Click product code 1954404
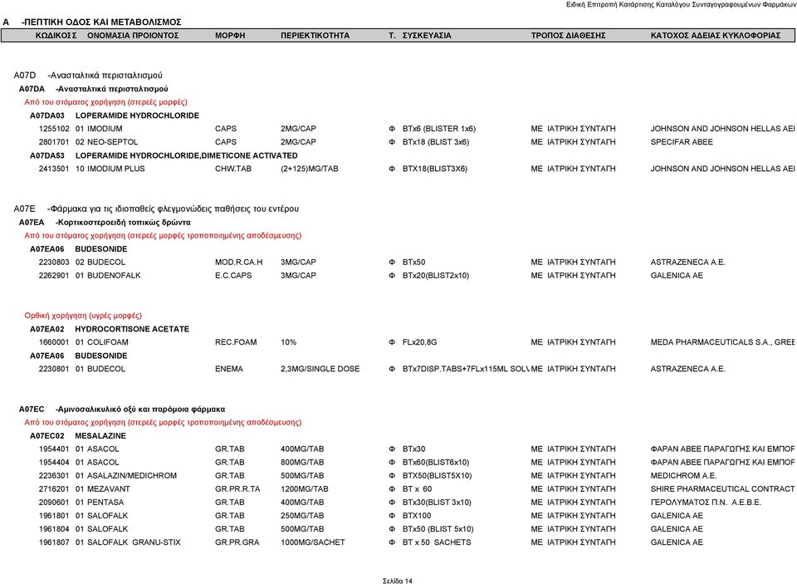Viewport: 797px width, 584px height. pyautogui.click(x=54, y=463)
